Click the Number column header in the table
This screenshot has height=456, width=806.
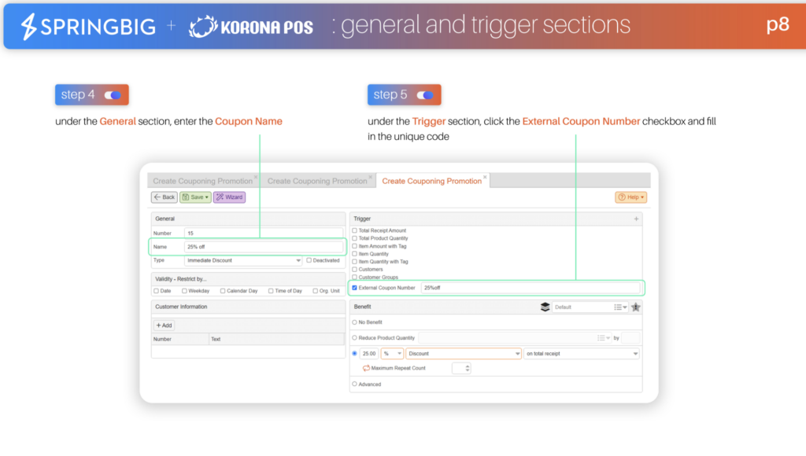point(180,339)
